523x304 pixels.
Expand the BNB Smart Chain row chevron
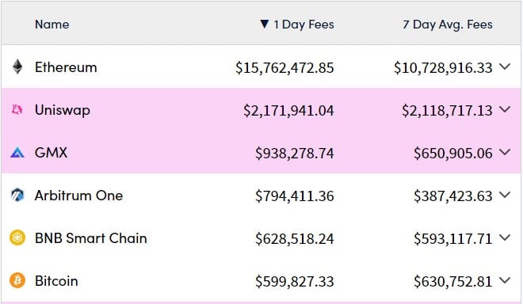click(x=505, y=237)
